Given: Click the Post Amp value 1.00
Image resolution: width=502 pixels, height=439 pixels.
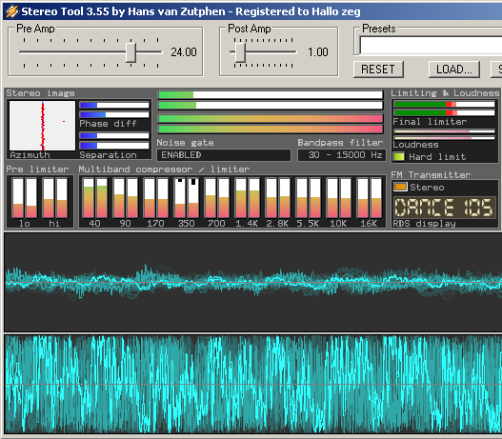Looking at the screenshot, I should (x=318, y=52).
